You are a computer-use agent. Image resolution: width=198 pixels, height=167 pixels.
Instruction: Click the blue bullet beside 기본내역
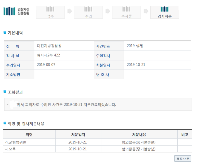pyautogui.click(x=5, y=33)
